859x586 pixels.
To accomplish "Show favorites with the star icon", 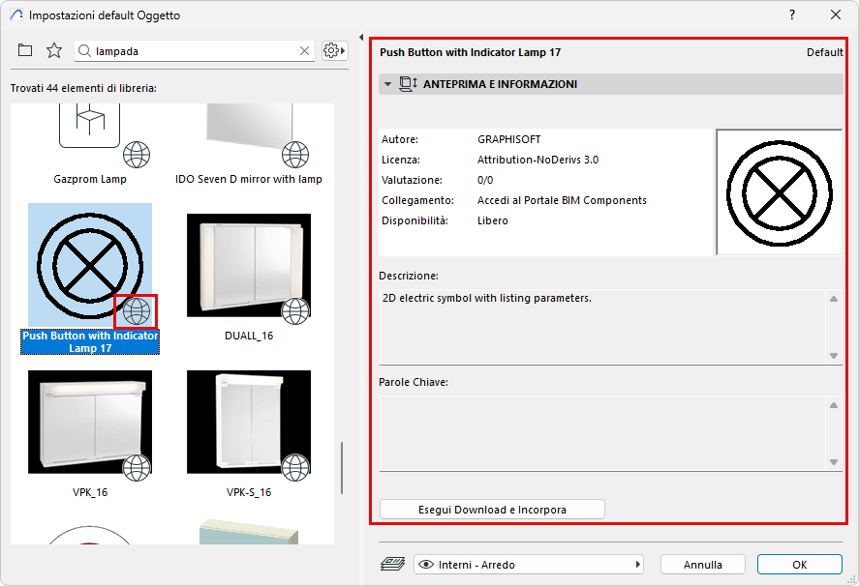I will coord(54,50).
